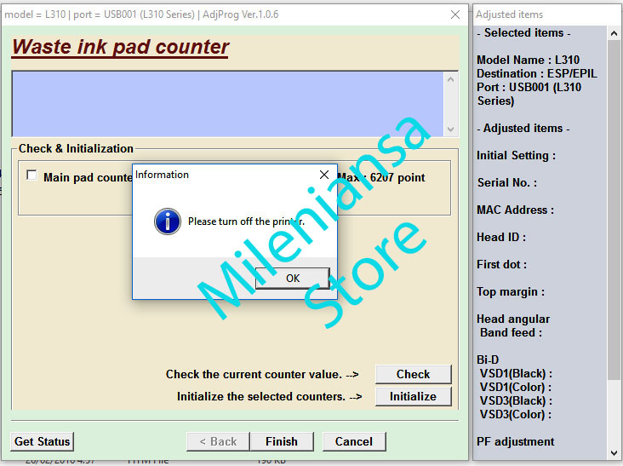The image size is (623, 466).
Task: Click 'First dot :' entry
Action: pos(502,264)
